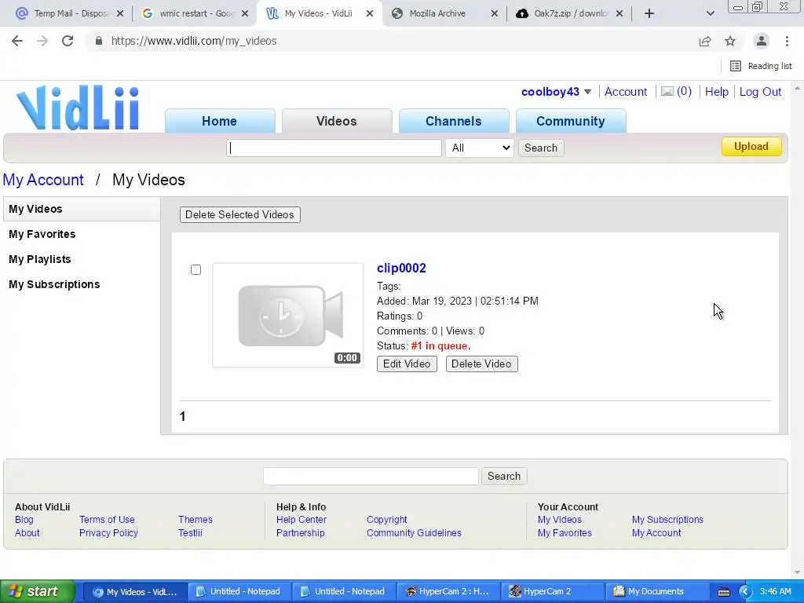
Task: Open the Community Guidelines footer link
Action: click(414, 533)
